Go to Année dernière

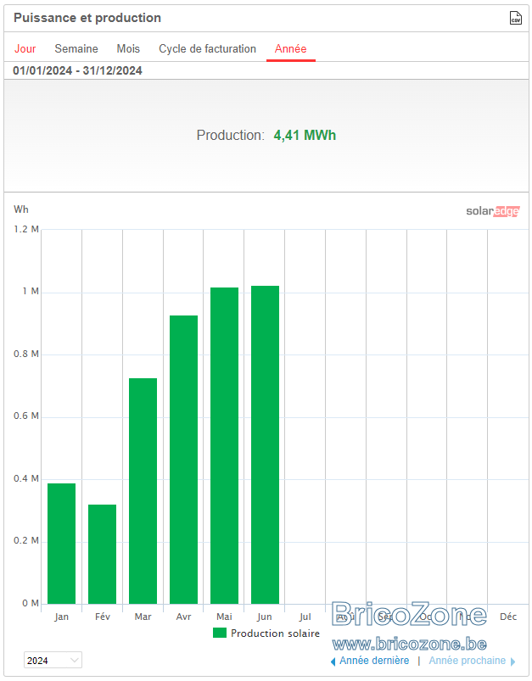click(x=374, y=661)
